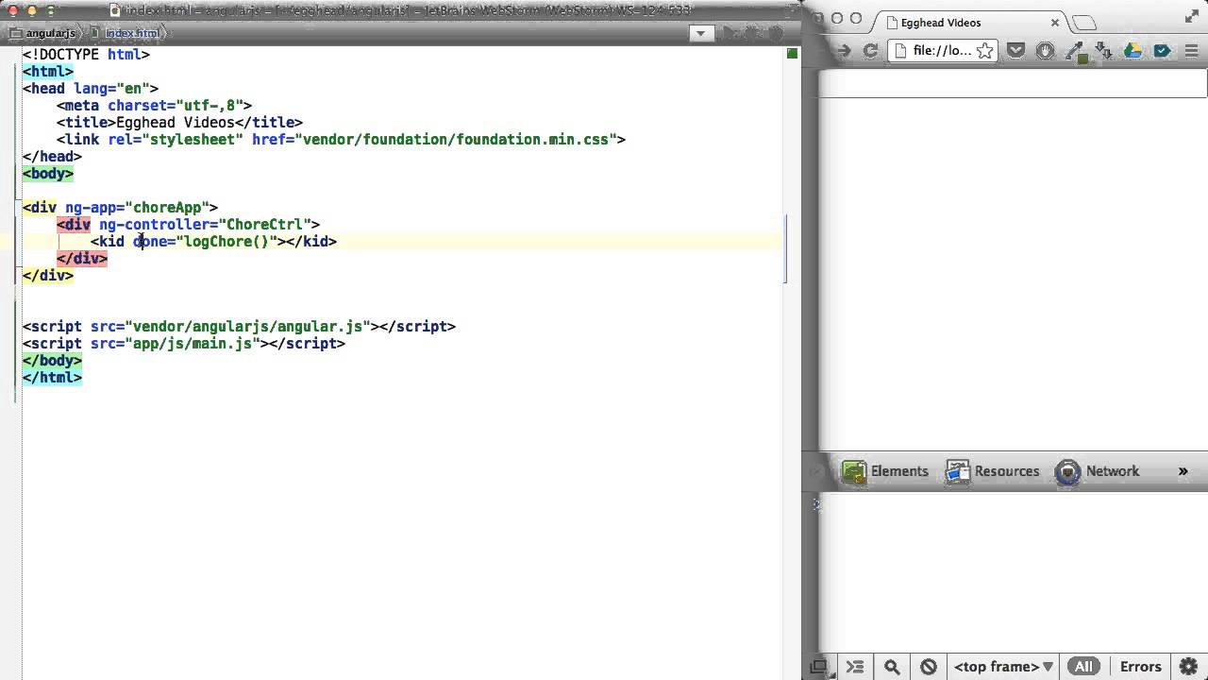Viewport: 1208px width, 680px height.
Task: Click the console prompt input area
Action: 1015,505
